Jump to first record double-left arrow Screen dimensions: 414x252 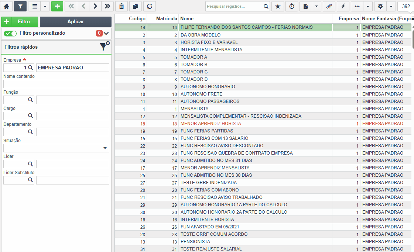pos(71,6)
